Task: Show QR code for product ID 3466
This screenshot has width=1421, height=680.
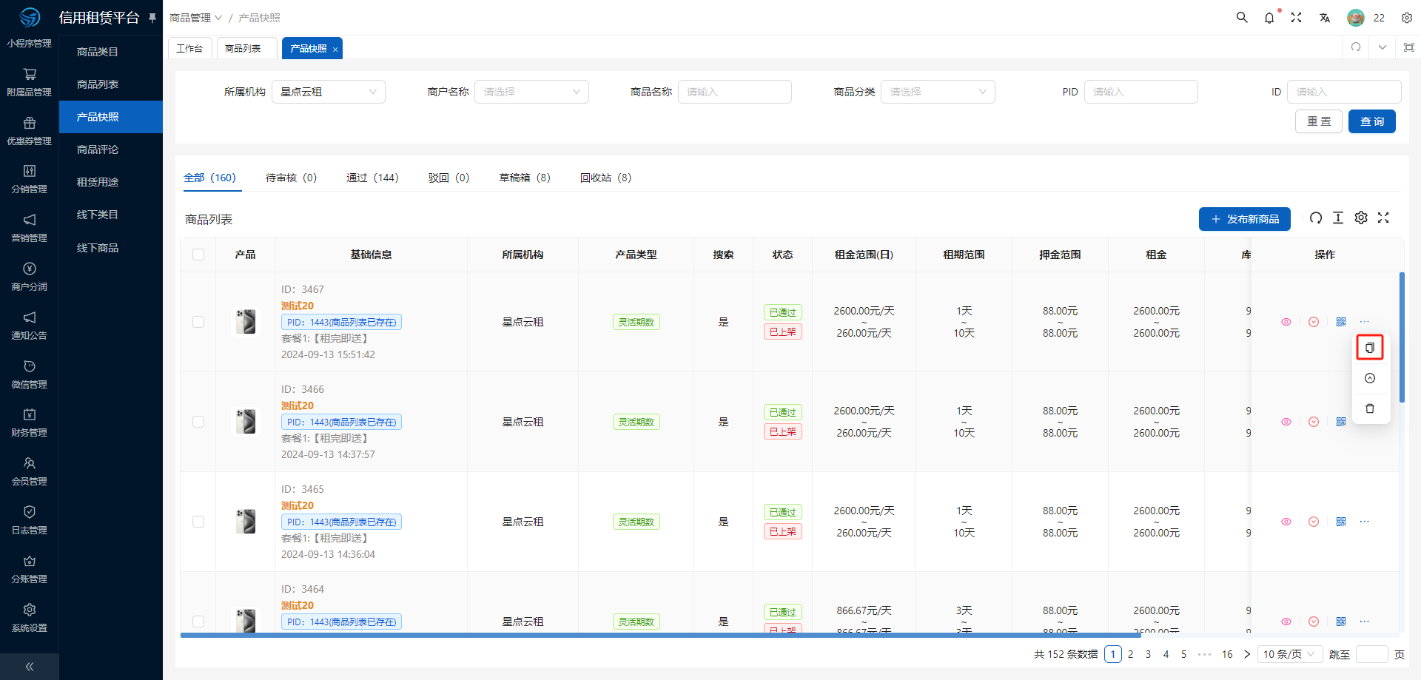Action: pyautogui.click(x=1341, y=422)
